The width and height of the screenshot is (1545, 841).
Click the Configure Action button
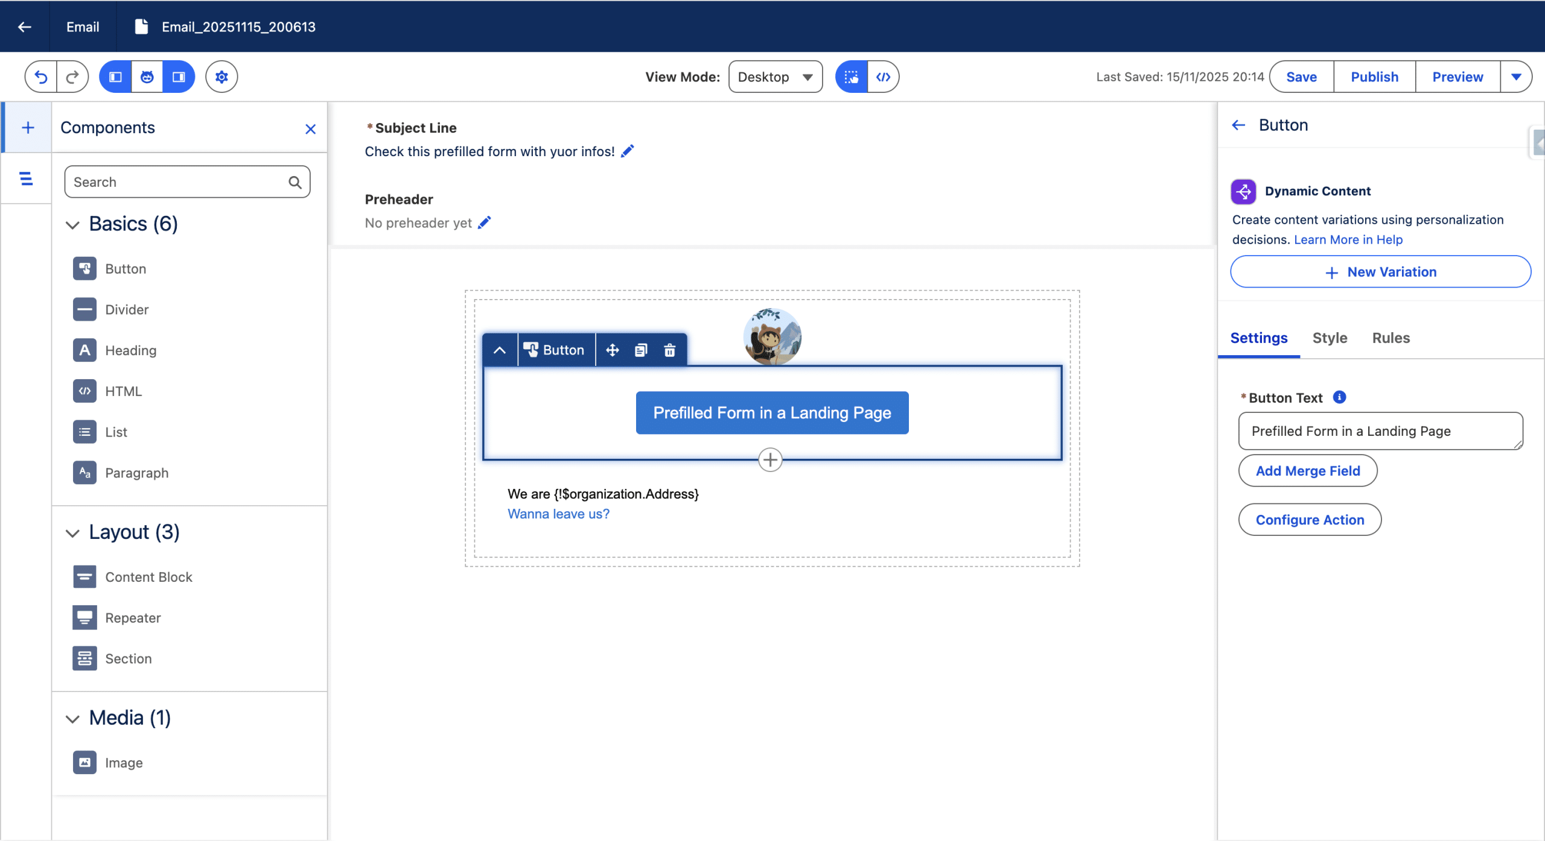click(x=1310, y=520)
